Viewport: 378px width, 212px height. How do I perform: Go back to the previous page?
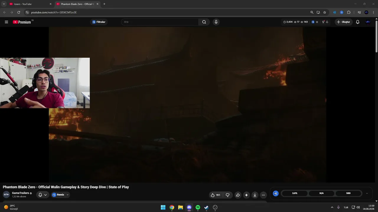(x=4, y=12)
